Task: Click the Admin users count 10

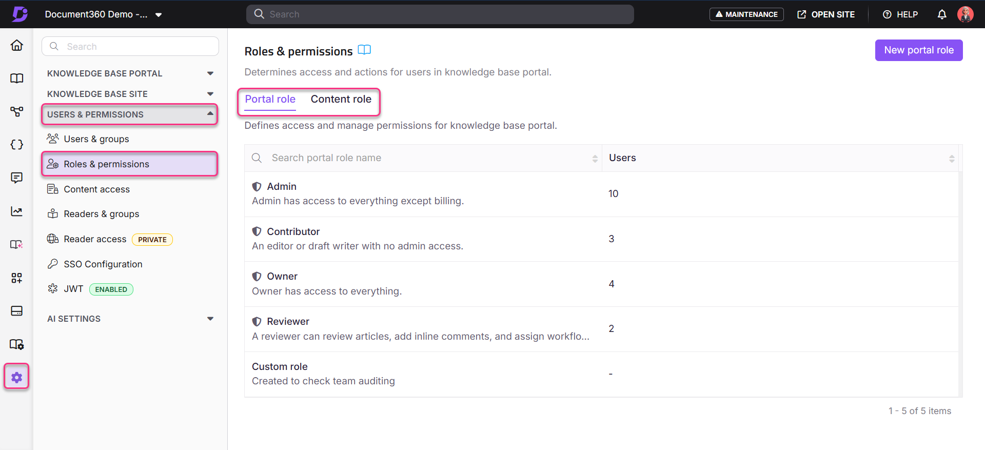Action: click(614, 194)
